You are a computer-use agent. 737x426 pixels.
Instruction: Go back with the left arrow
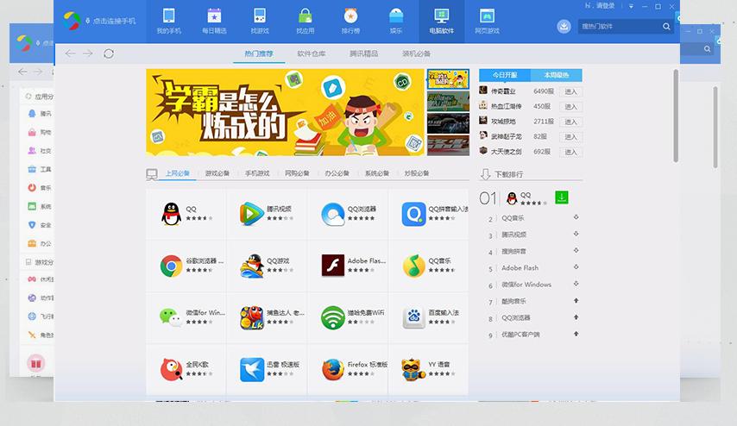(71, 53)
